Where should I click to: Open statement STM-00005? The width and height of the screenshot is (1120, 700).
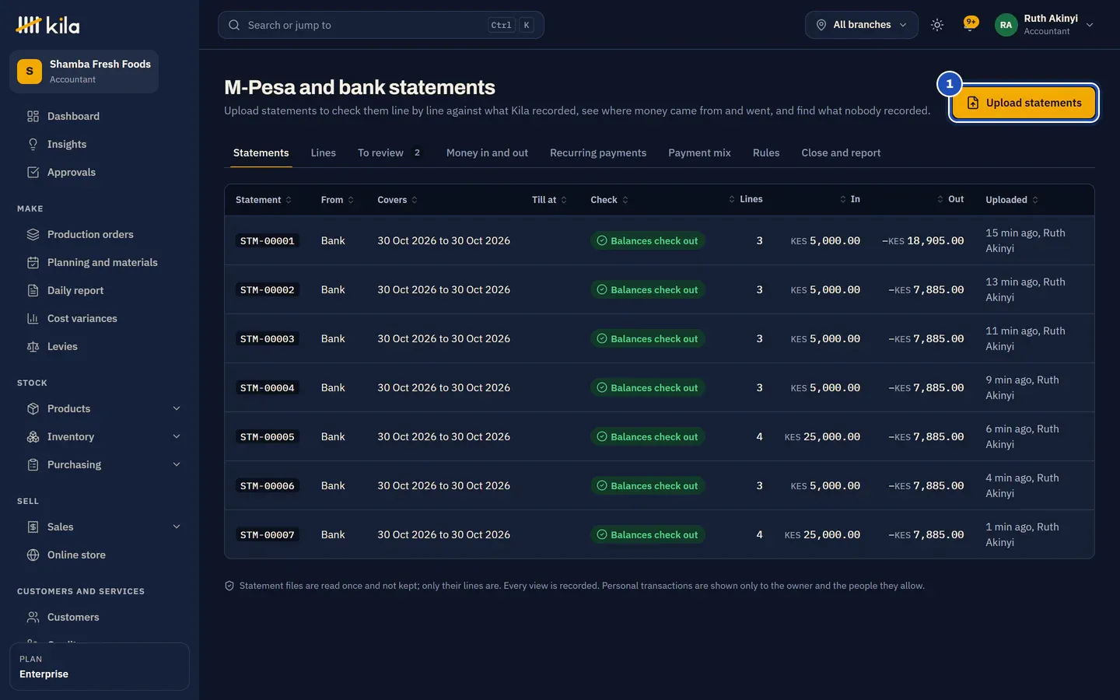click(268, 437)
